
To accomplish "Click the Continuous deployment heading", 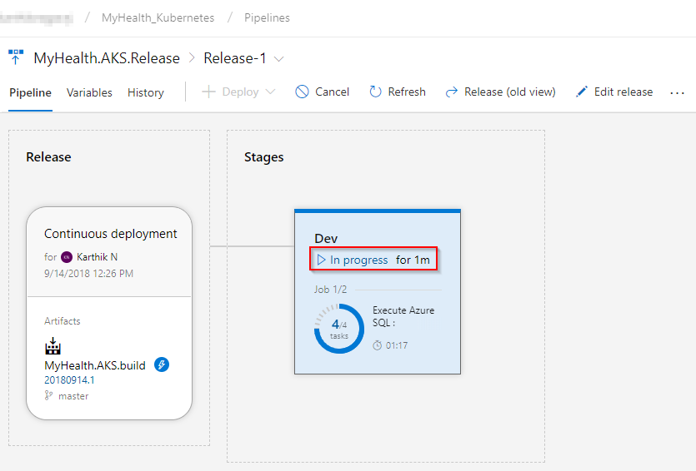I will click(x=111, y=234).
